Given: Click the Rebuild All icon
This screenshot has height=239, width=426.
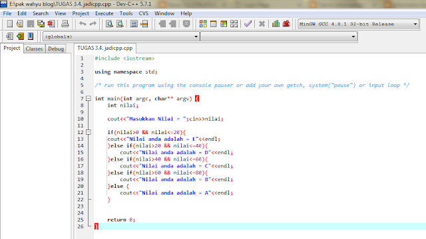Looking at the screenshot, I should coord(234,24).
